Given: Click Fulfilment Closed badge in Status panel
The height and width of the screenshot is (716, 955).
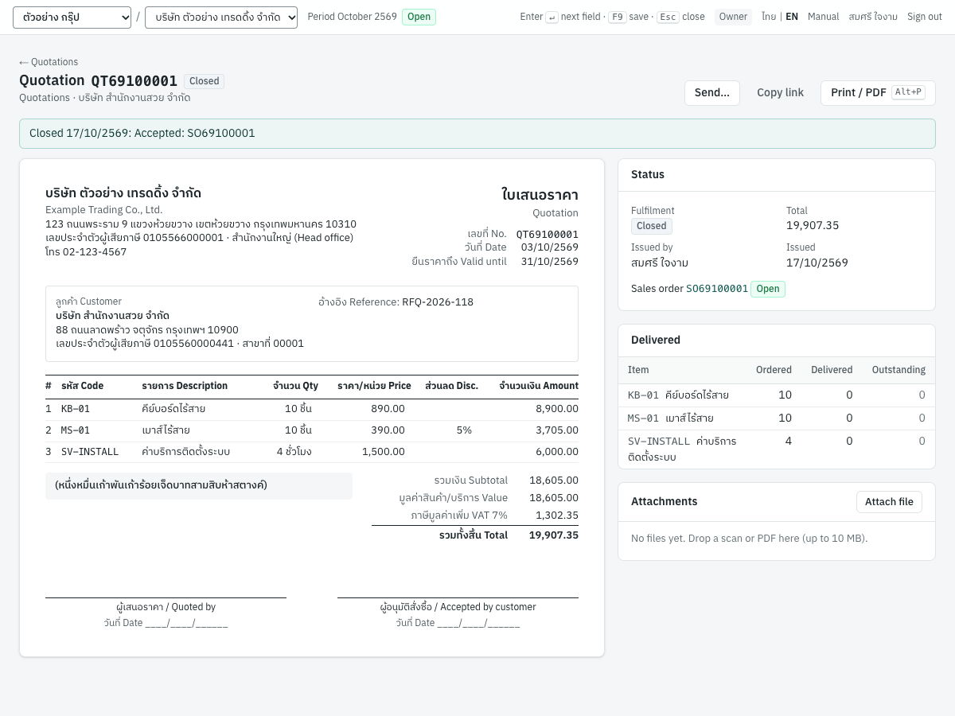Looking at the screenshot, I should point(652,226).
